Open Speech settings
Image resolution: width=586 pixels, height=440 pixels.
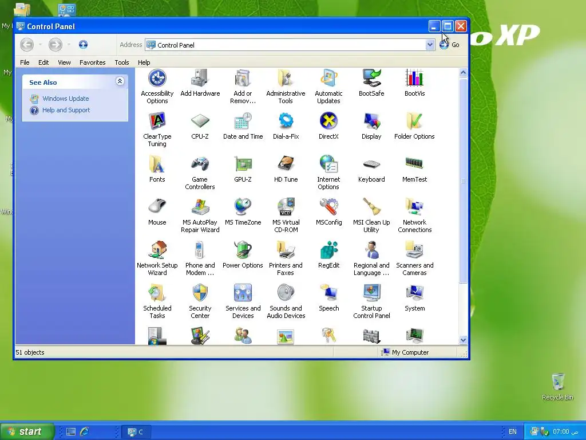click(328, 298)
